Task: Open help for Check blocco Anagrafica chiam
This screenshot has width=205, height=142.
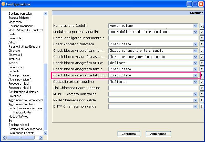Action: pos(202,50)
